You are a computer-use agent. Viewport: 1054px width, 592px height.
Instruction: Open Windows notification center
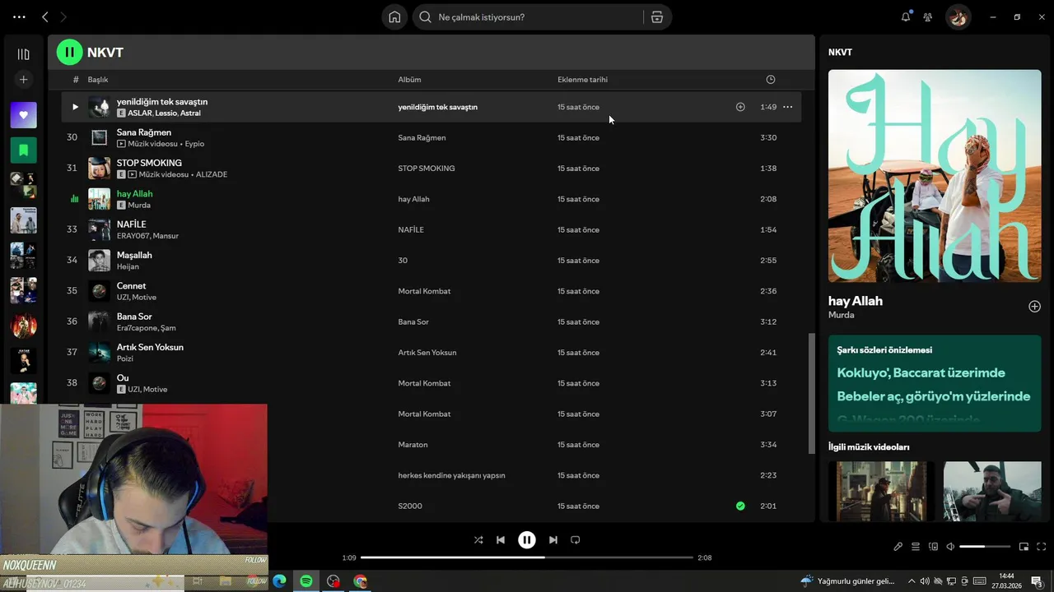[1037, 581]
